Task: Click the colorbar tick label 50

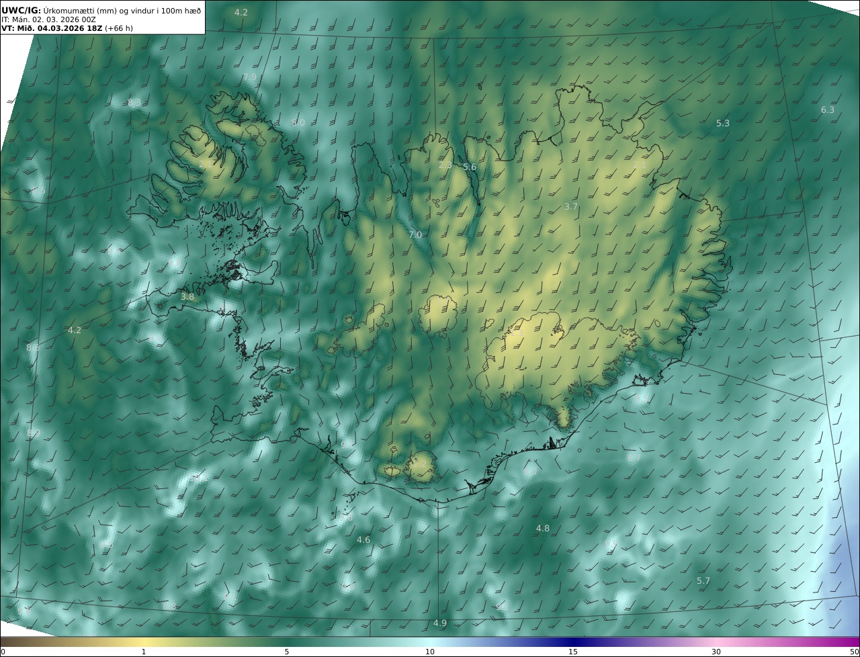Action: 855,652
